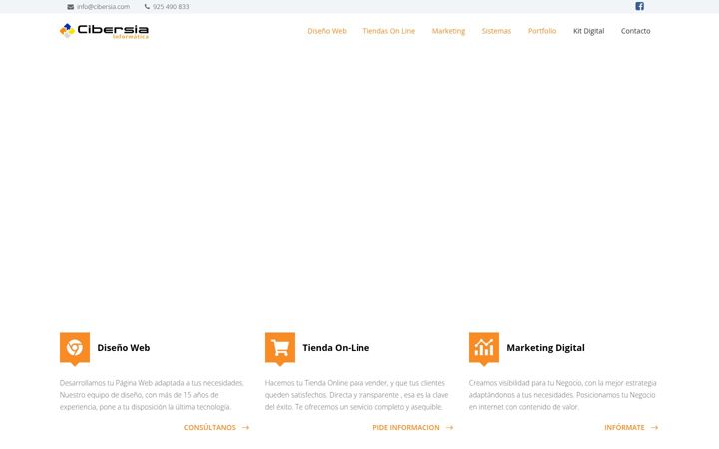The height and width of the screenshot is (449, 719).
Task: Go to the Marketing menu item
Action: (448, 31)
